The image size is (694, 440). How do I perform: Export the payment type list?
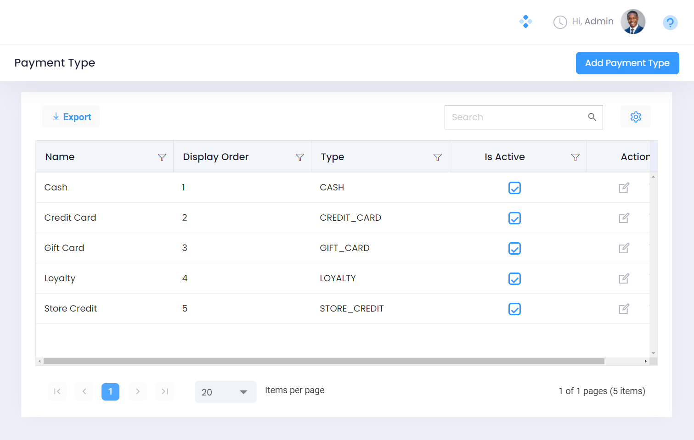pyautogui.click(x=71, y=117)
